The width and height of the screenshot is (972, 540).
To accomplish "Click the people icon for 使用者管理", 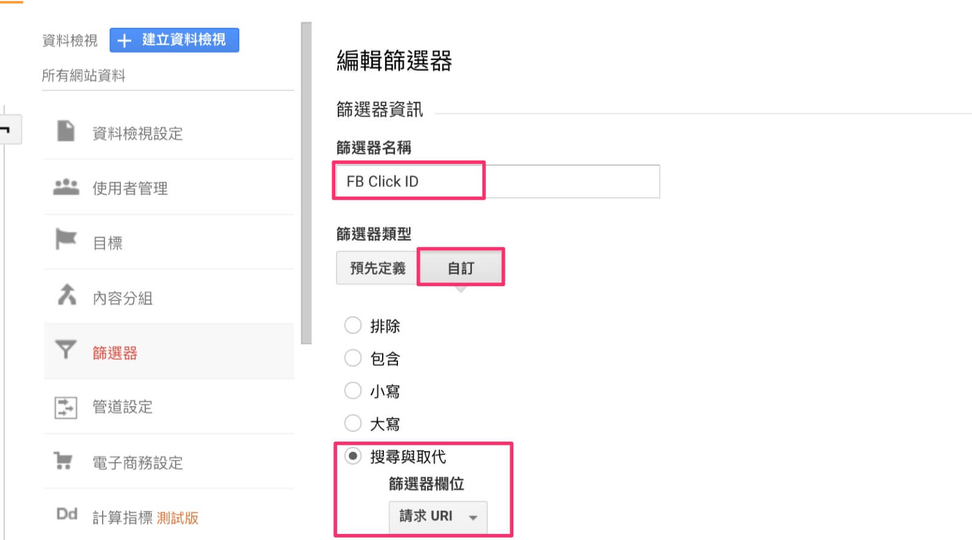I will click(x=66, y=187).
